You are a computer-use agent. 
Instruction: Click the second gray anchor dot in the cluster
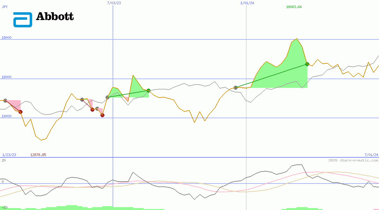coord(97,108)
